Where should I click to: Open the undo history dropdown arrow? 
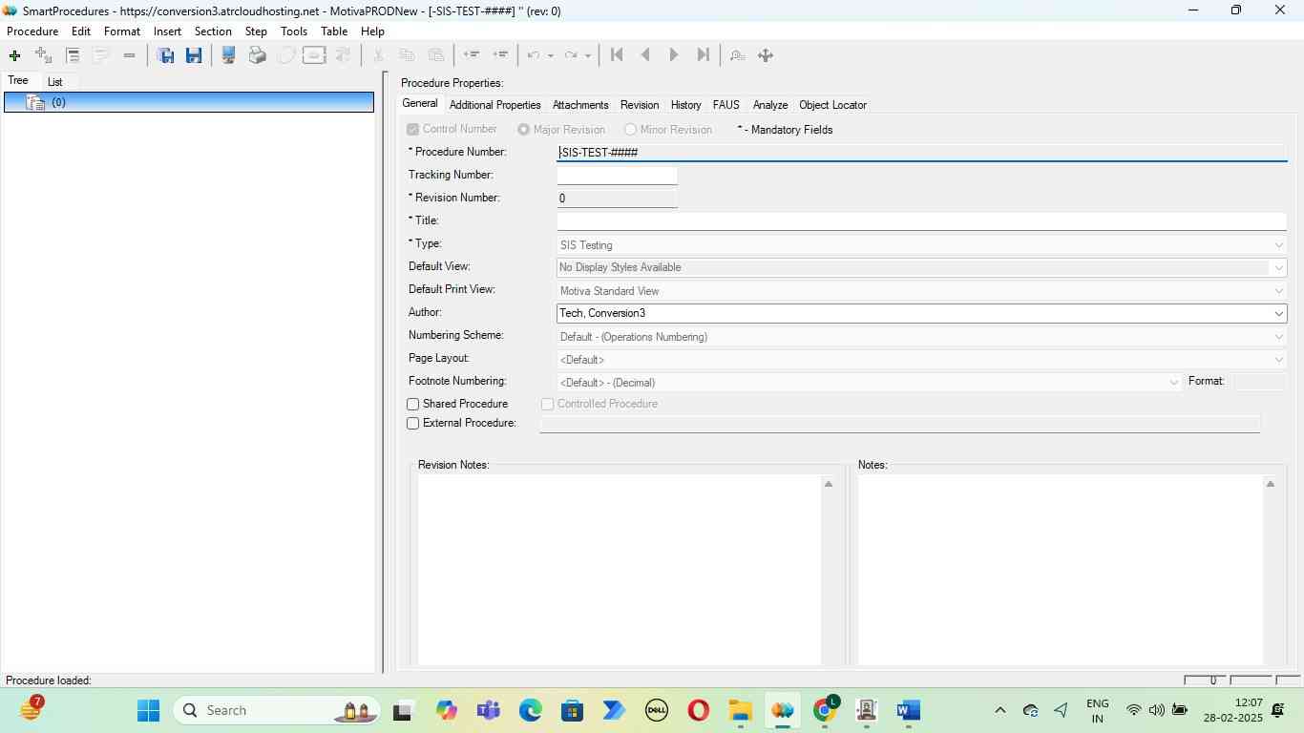(551, 55)
